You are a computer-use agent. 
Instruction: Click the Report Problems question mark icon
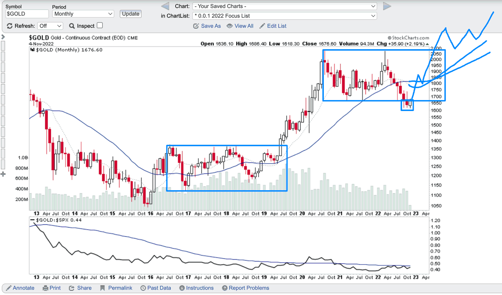coord(225,288)
